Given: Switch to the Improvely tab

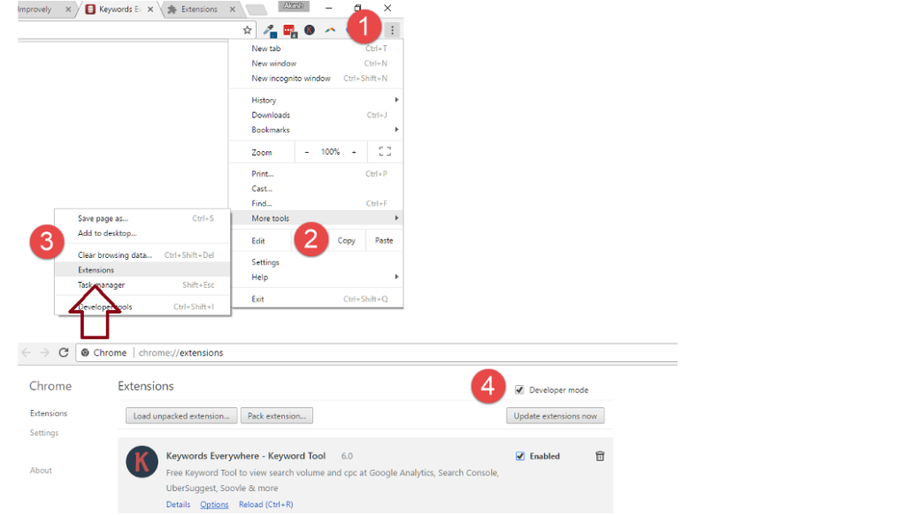Looking at the screenshot, I should point(43,9).
